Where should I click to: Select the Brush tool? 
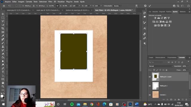pos(3,43)
